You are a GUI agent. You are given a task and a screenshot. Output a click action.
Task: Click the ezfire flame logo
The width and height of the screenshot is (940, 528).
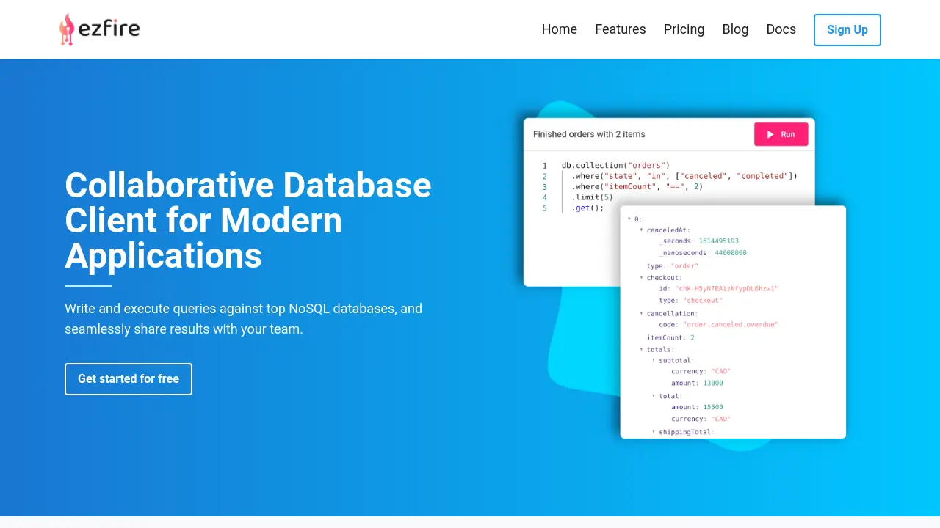(x=98, y=29)
